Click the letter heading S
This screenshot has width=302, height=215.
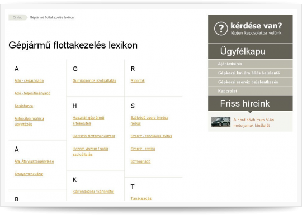(133, 106)
